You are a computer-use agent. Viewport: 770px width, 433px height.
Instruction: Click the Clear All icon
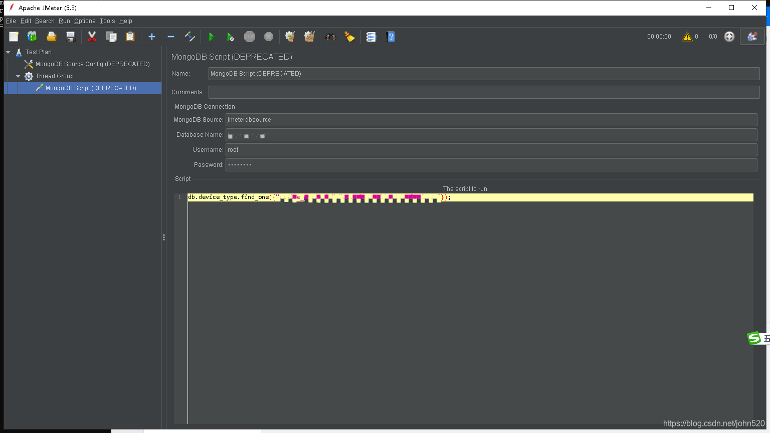click(x=309, y=37)
